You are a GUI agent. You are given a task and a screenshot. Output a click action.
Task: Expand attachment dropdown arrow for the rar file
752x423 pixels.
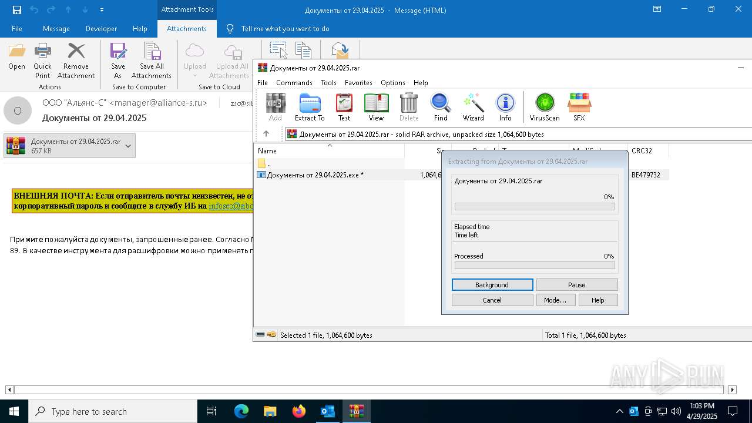click(128, 146)
